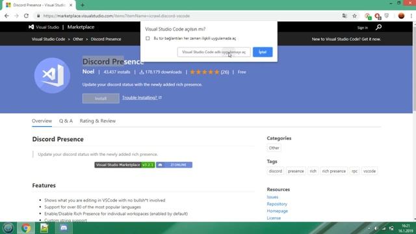This screenshot has height=234, width=416.
Task: Bookmark page with the star icon
Action: (354, 16)
